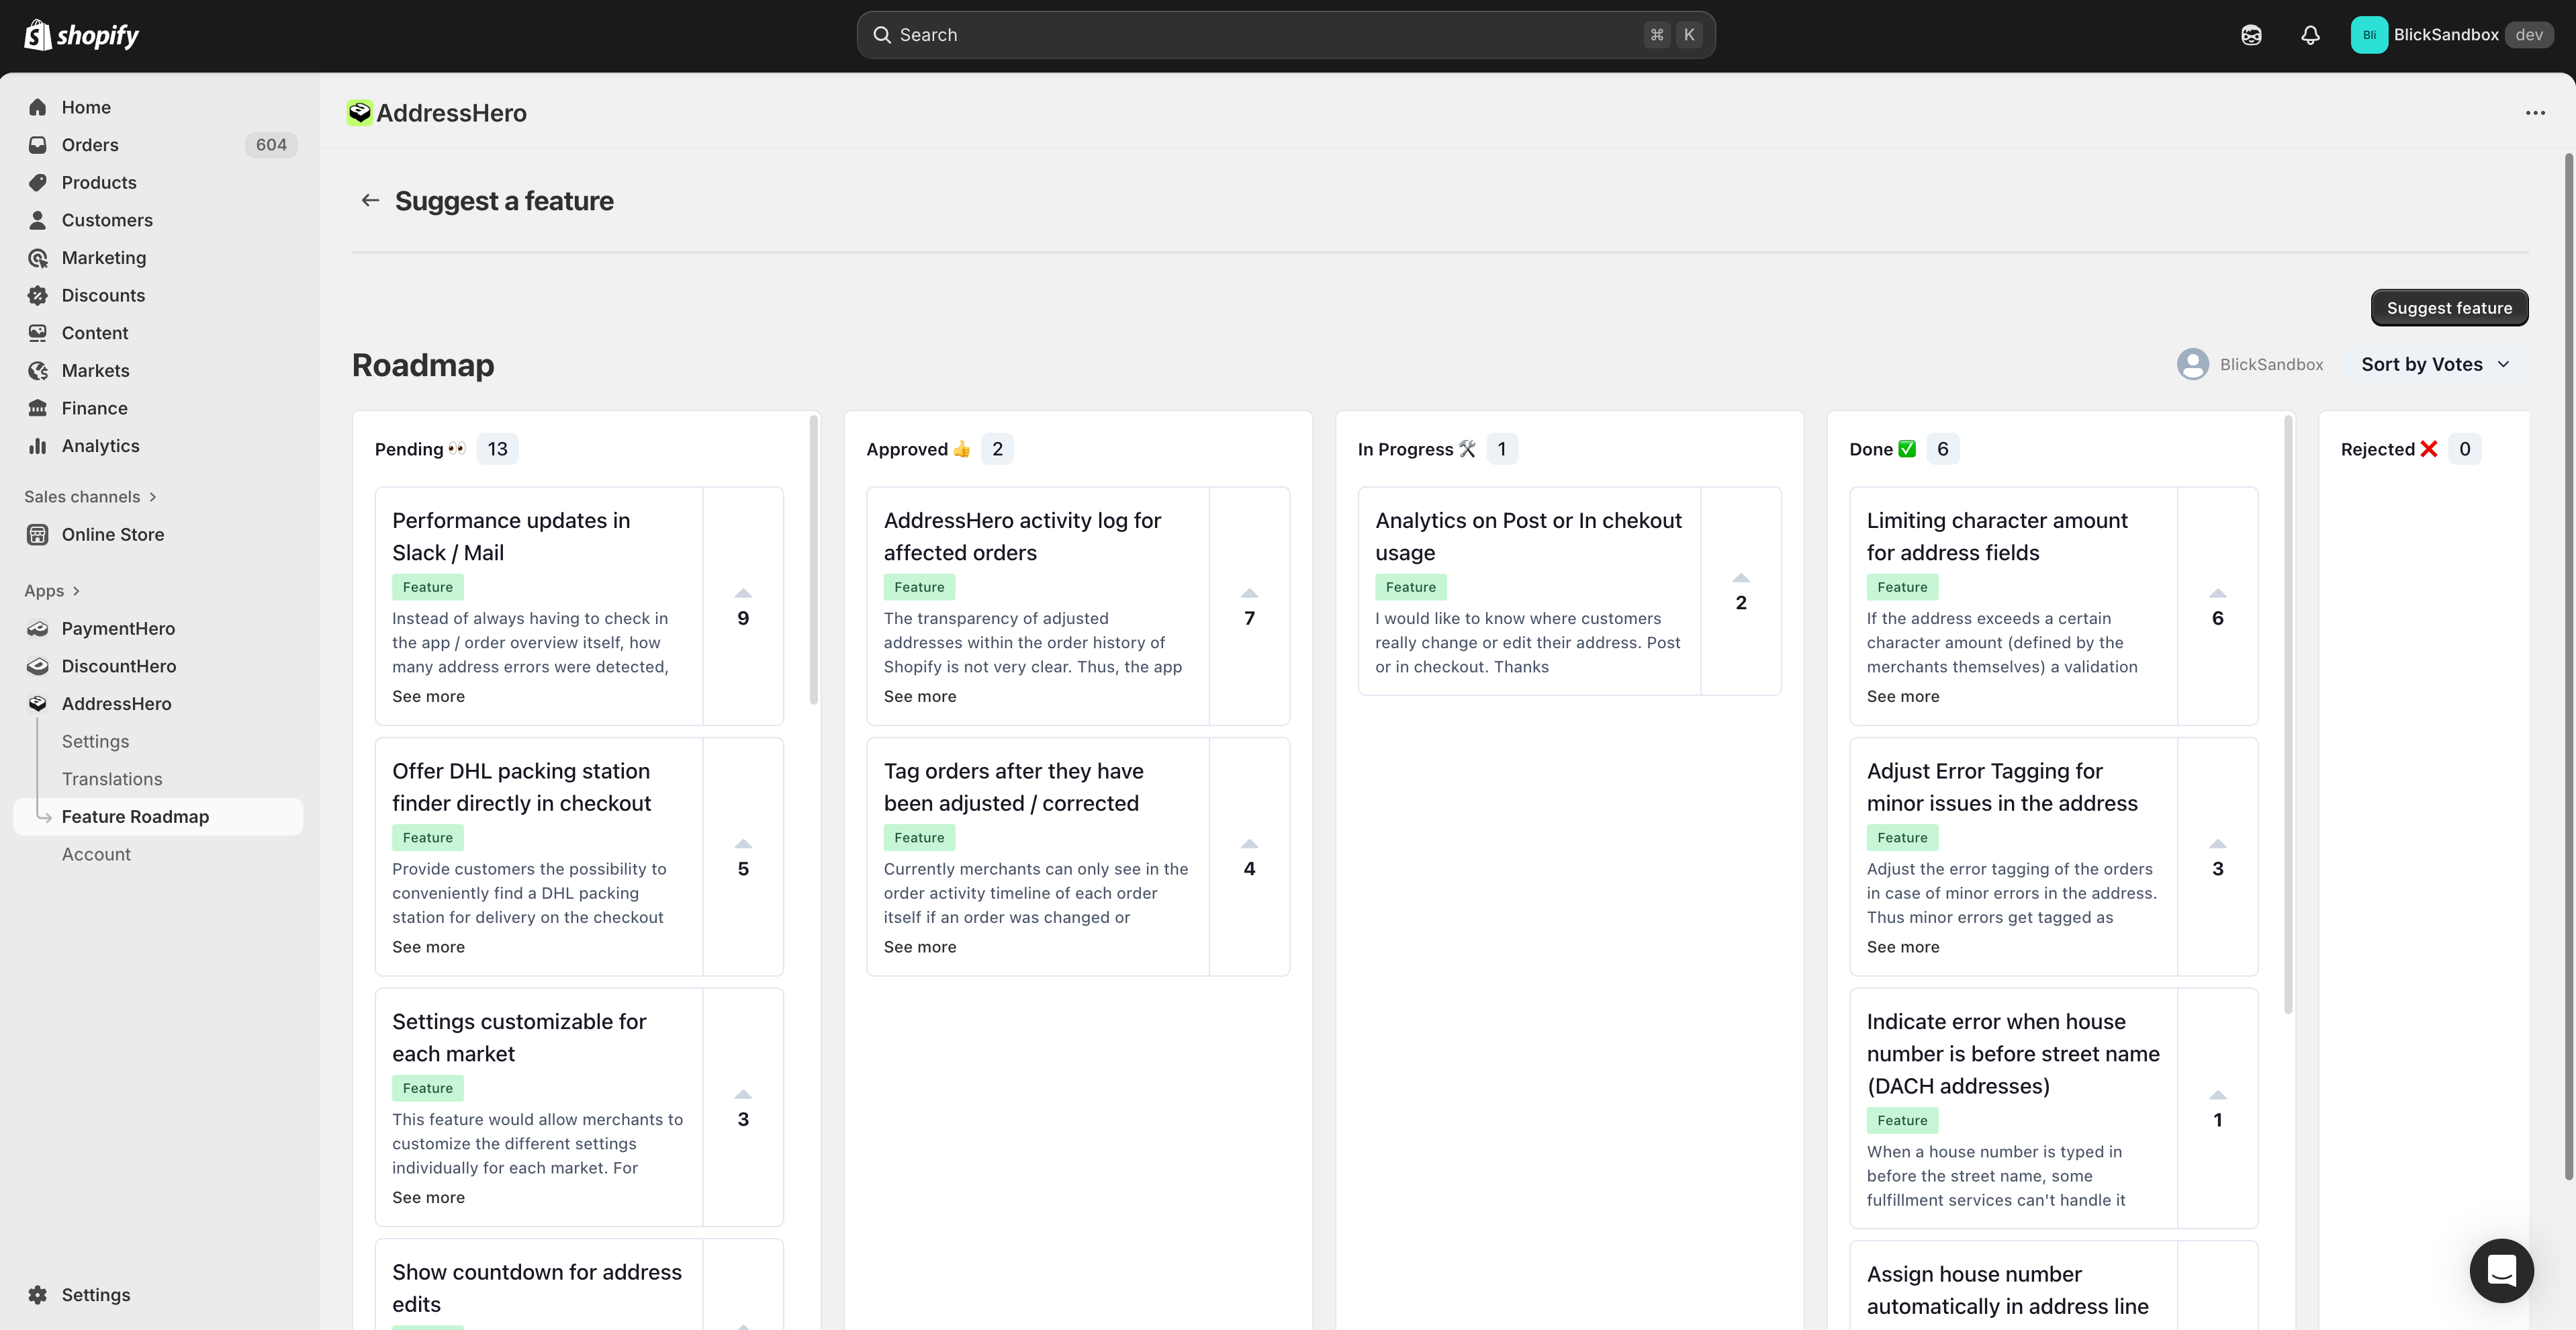Screen dimensions: 2576x1330
Task: Click the Settings gear icon
Action: click(38, 1295)
